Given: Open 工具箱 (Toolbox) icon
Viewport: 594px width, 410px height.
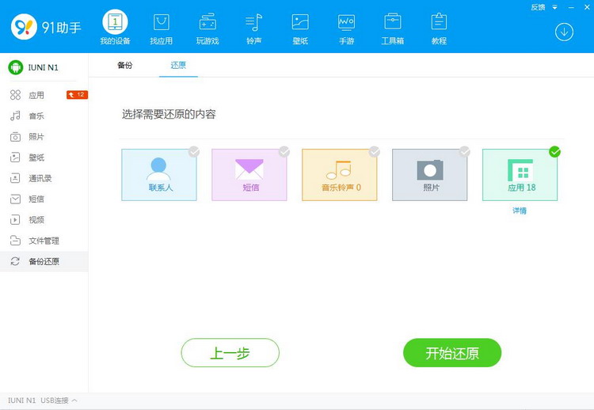Looking at the screenshot, I should [392, 28].
